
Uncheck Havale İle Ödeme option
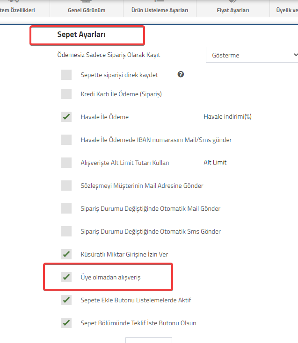coord(66,117)
